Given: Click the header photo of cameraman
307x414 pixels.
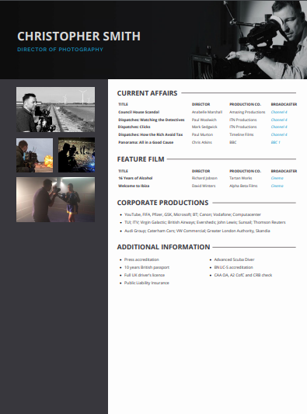Looking at the screenshot, I should 249,40.
